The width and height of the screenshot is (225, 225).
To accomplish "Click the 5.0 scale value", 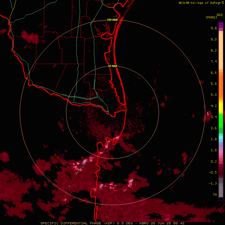I will (214, 95).
